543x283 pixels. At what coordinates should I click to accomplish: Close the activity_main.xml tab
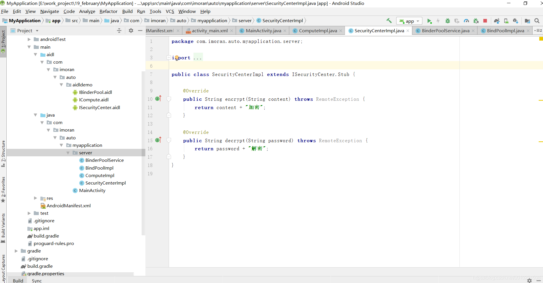click(x=231, y=31)
